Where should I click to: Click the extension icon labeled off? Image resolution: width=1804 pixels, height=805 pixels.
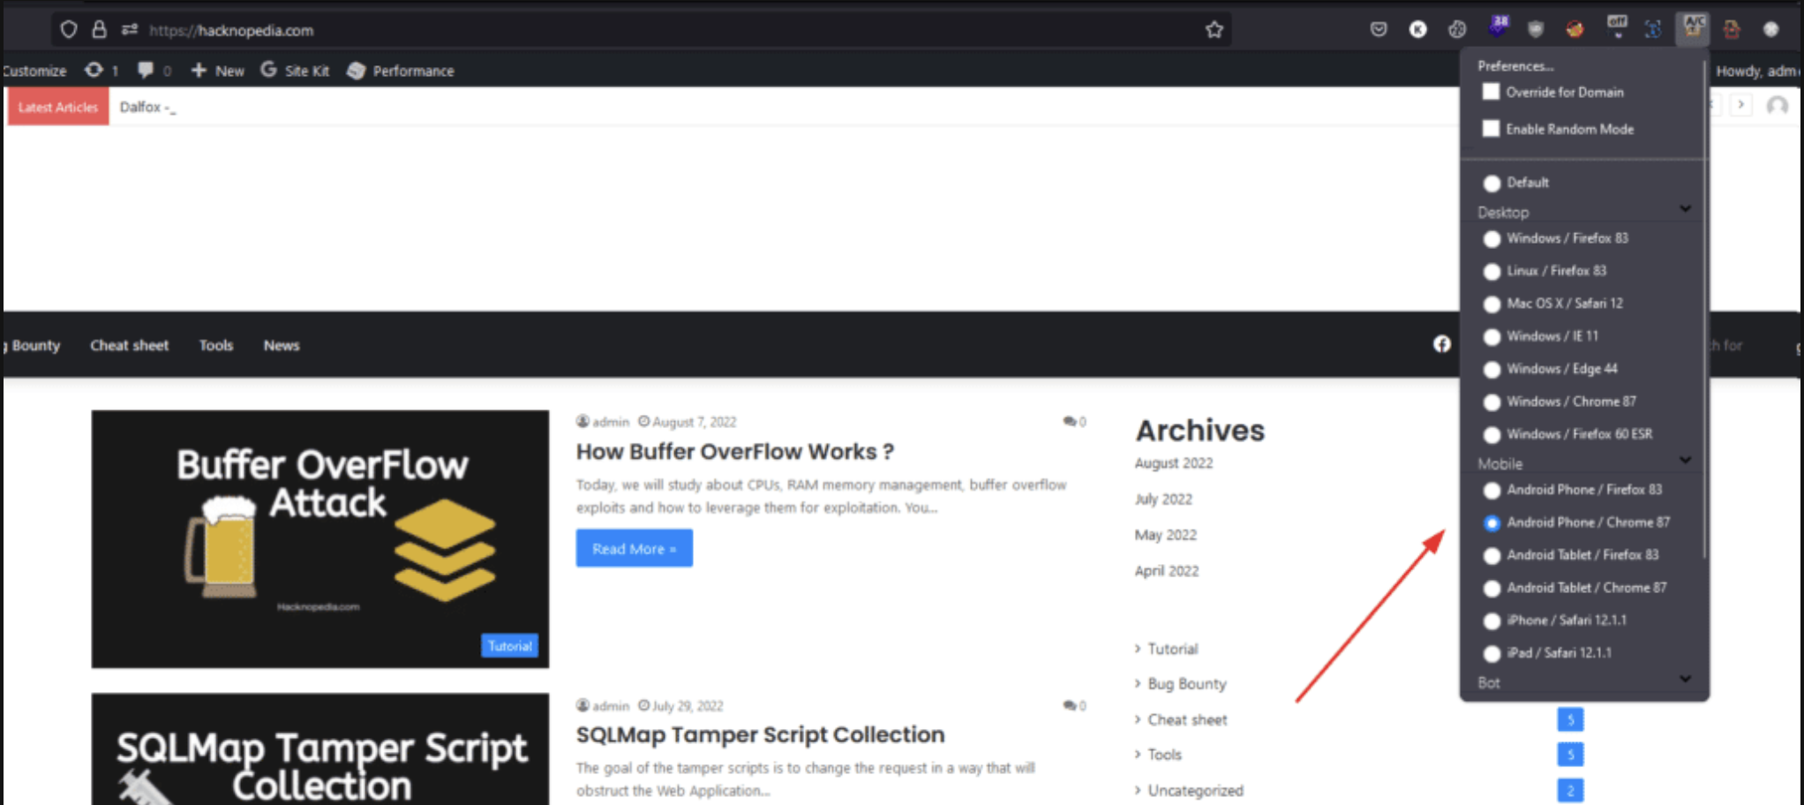click(x=1616, y=26)
